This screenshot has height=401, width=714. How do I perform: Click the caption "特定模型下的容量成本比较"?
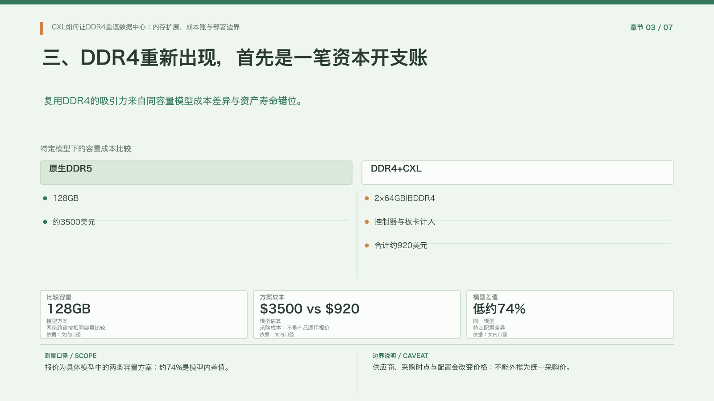86,149
